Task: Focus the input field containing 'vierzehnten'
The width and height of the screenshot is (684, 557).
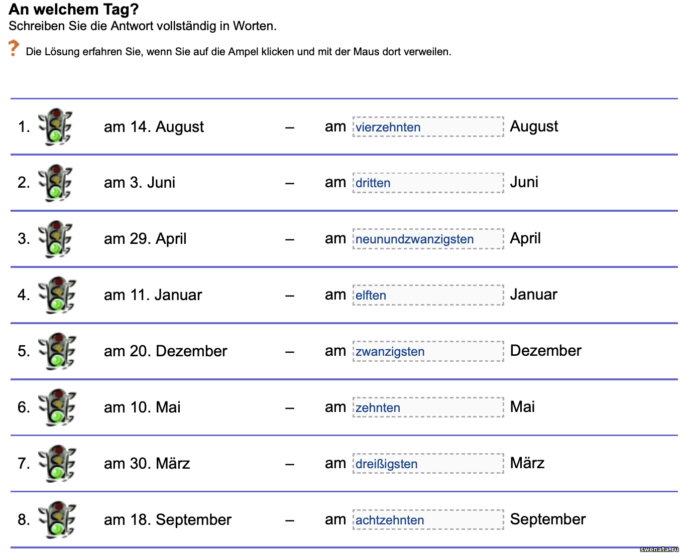Action: tap(428, 127)
